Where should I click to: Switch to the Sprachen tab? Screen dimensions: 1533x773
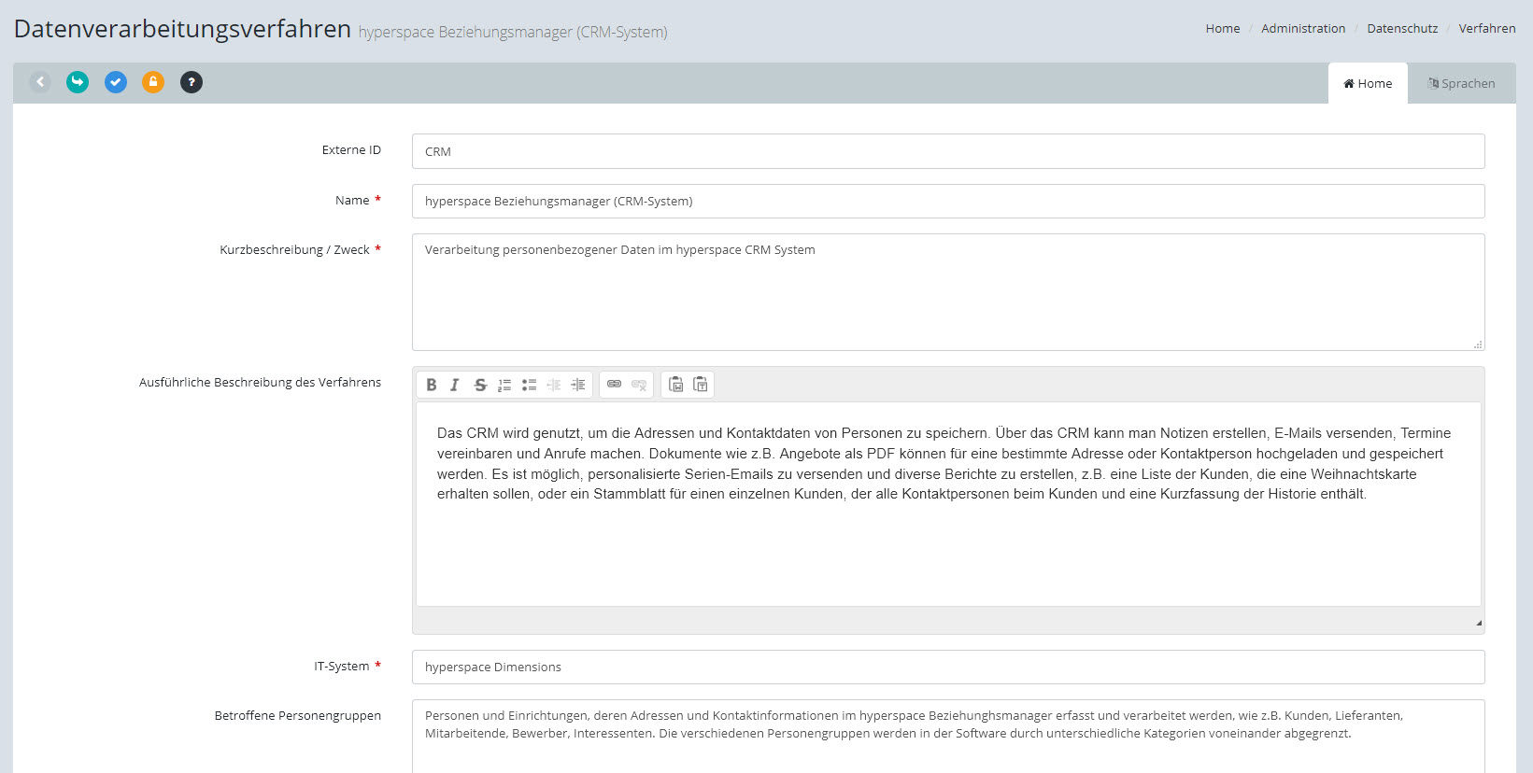pyautogui.click(x=1461, y=84)
